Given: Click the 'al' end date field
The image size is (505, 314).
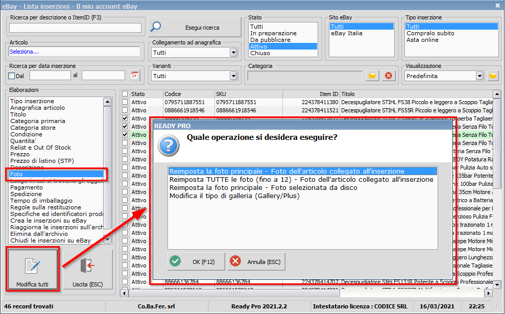Looking at the screenshot, I should [103, 76].
